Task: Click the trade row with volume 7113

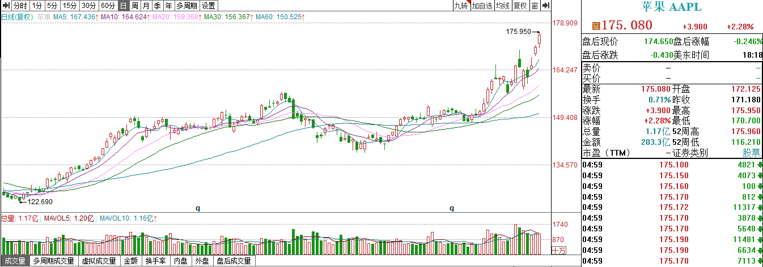Action: 672,261
